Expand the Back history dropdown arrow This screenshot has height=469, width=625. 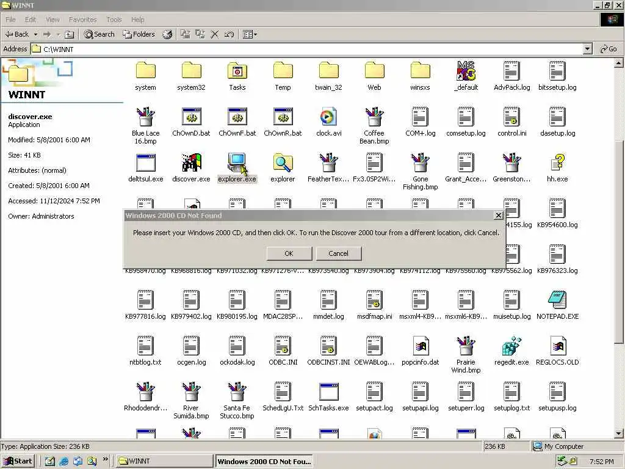coord(35,34)
